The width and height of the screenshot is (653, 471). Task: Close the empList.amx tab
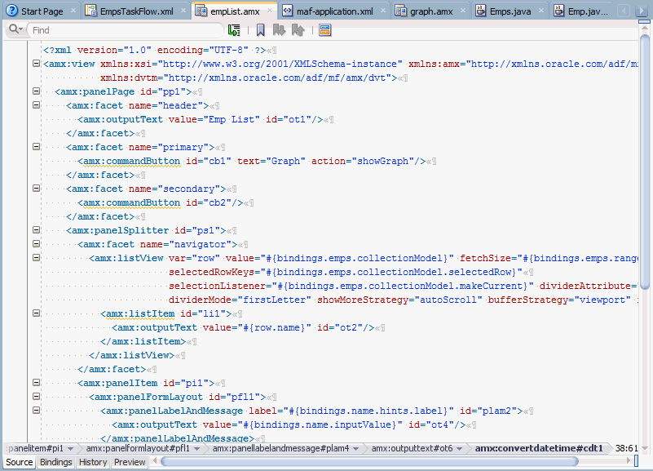coord(270,11)
